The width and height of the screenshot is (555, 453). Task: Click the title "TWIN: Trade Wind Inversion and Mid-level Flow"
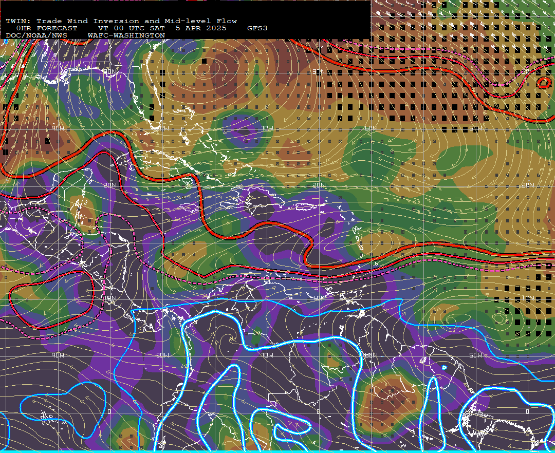point(121,21)
